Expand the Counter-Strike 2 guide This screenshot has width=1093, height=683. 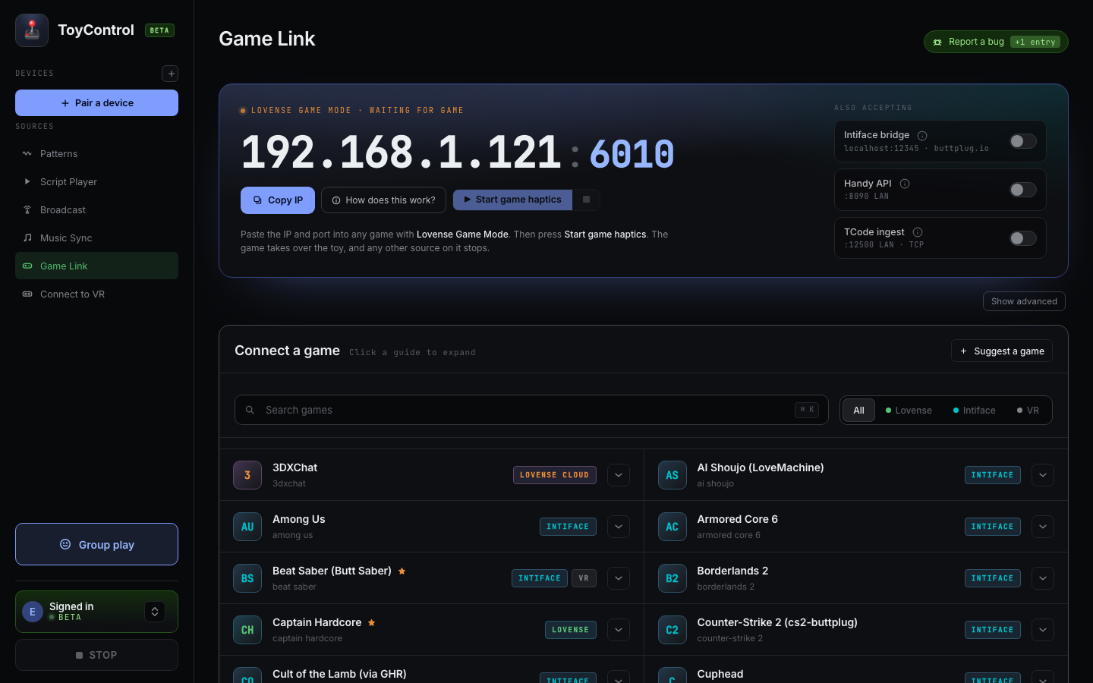click(x=1043, y=630)
